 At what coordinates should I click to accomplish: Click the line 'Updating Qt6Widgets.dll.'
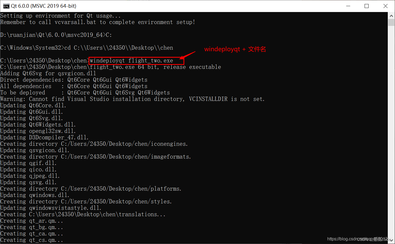point(38,125)
